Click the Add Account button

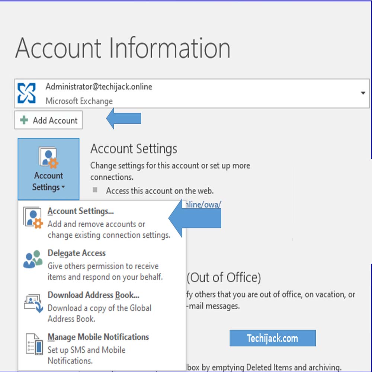click(x=48, y=120)
